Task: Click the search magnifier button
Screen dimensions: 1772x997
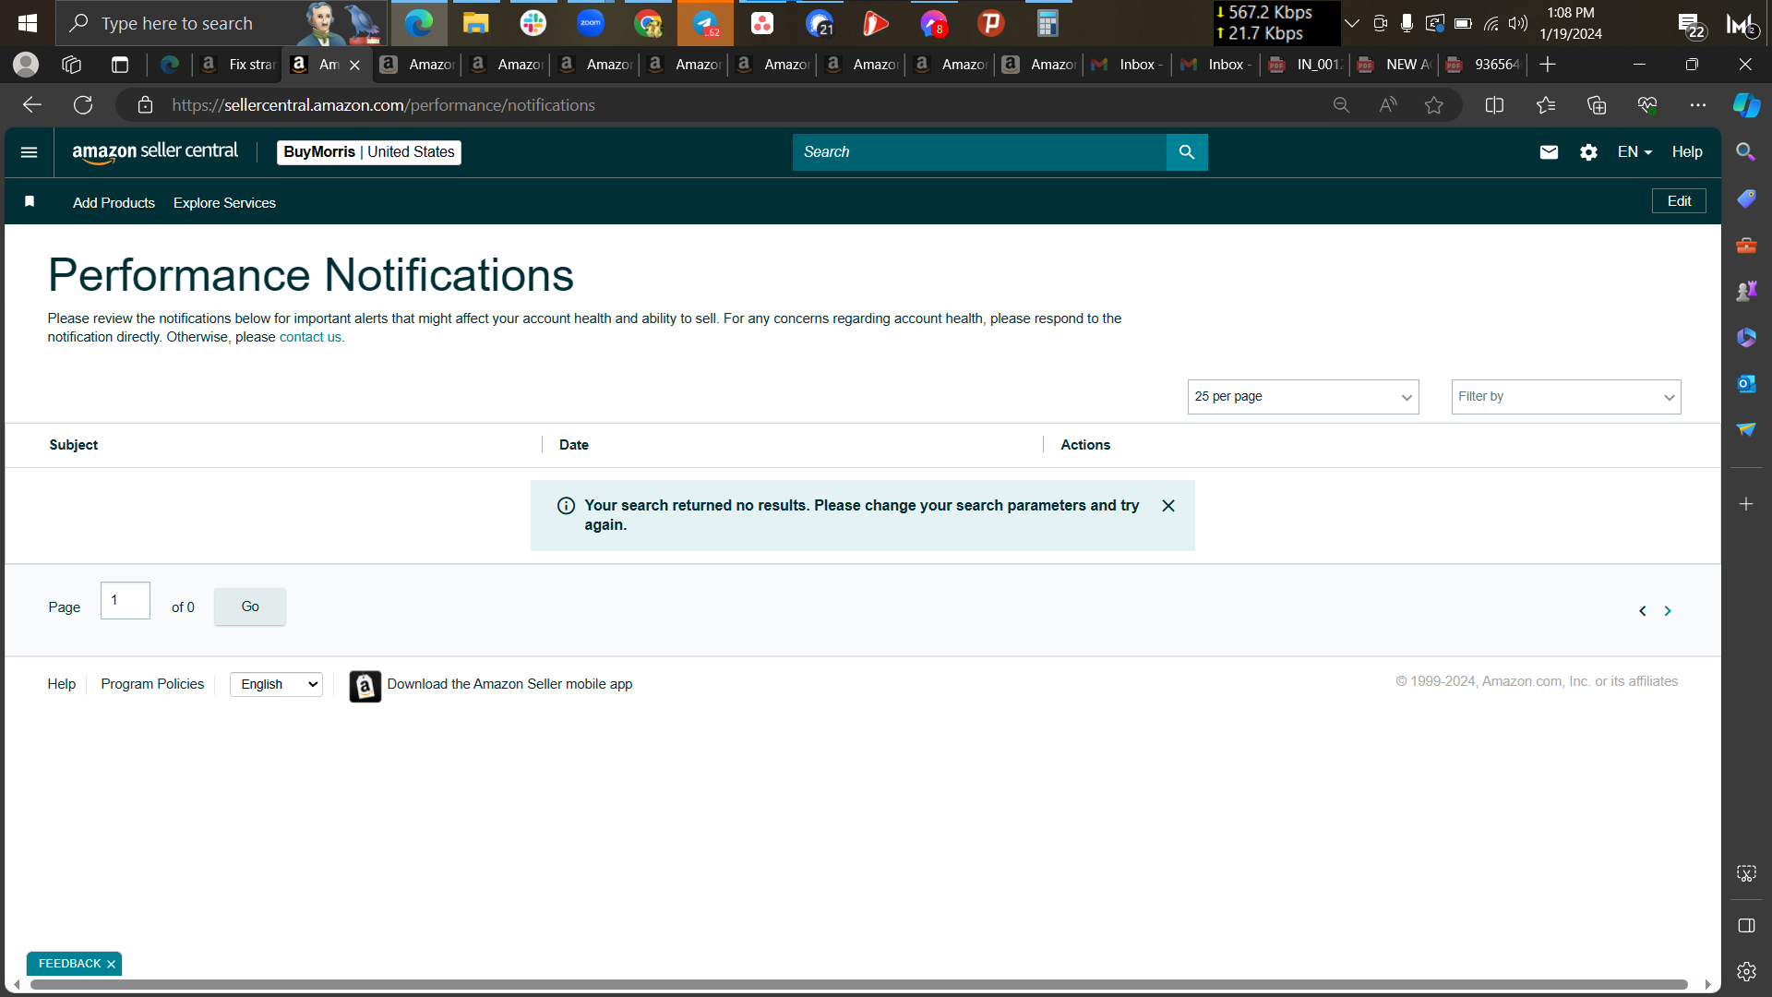Action: [1187, 152]
